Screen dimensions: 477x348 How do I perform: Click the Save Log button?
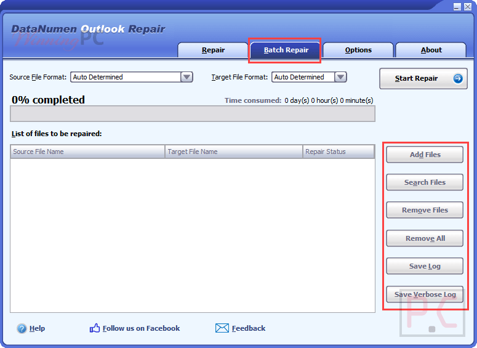pos(425,266)
